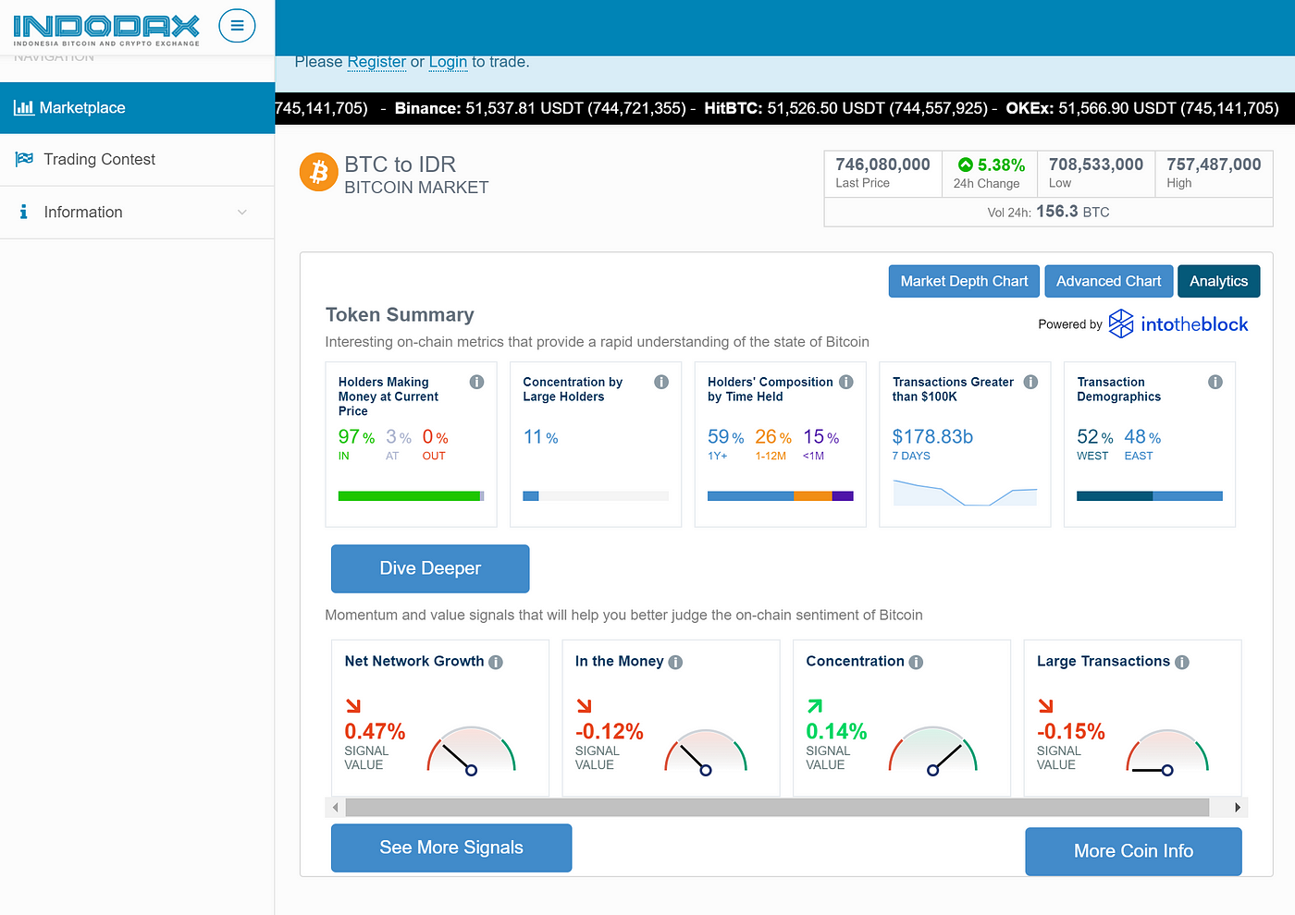Click the green 24h Change up arrow
This screenshot has width=1295, height=915.
pos(966,165)
